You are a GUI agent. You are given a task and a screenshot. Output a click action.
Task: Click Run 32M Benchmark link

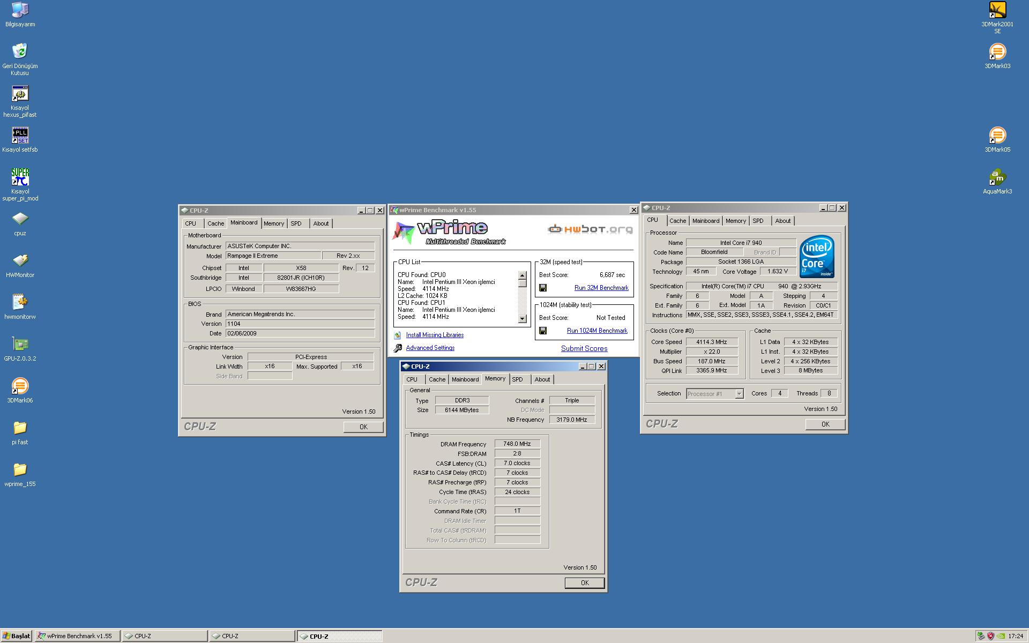point(601,288)
